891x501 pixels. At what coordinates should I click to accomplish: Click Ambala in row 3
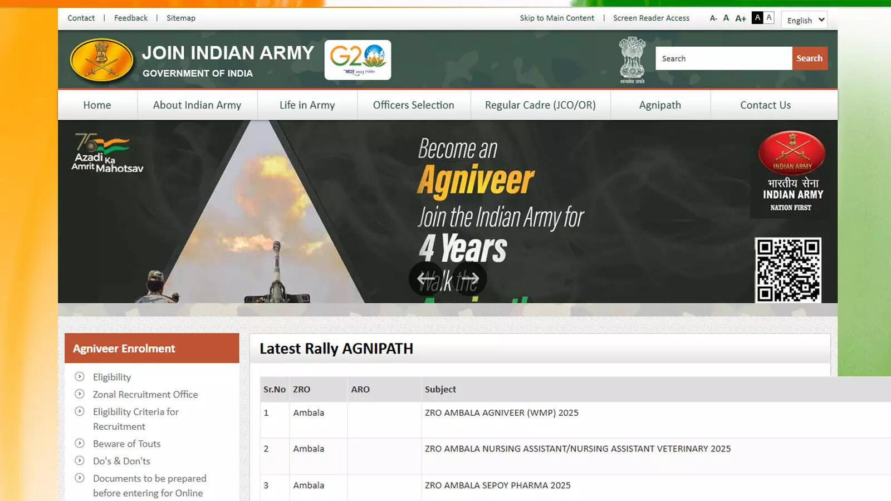coord(309,485)
